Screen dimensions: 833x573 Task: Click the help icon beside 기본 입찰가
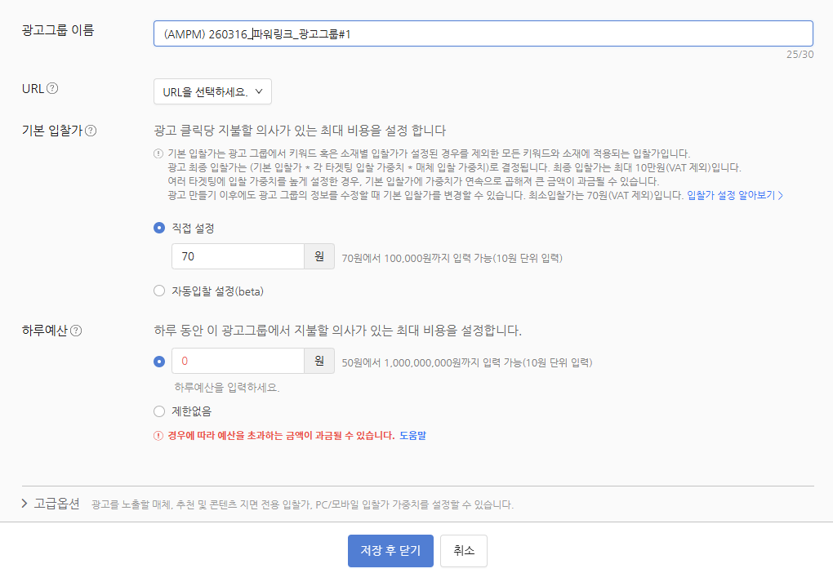(91, 131)
